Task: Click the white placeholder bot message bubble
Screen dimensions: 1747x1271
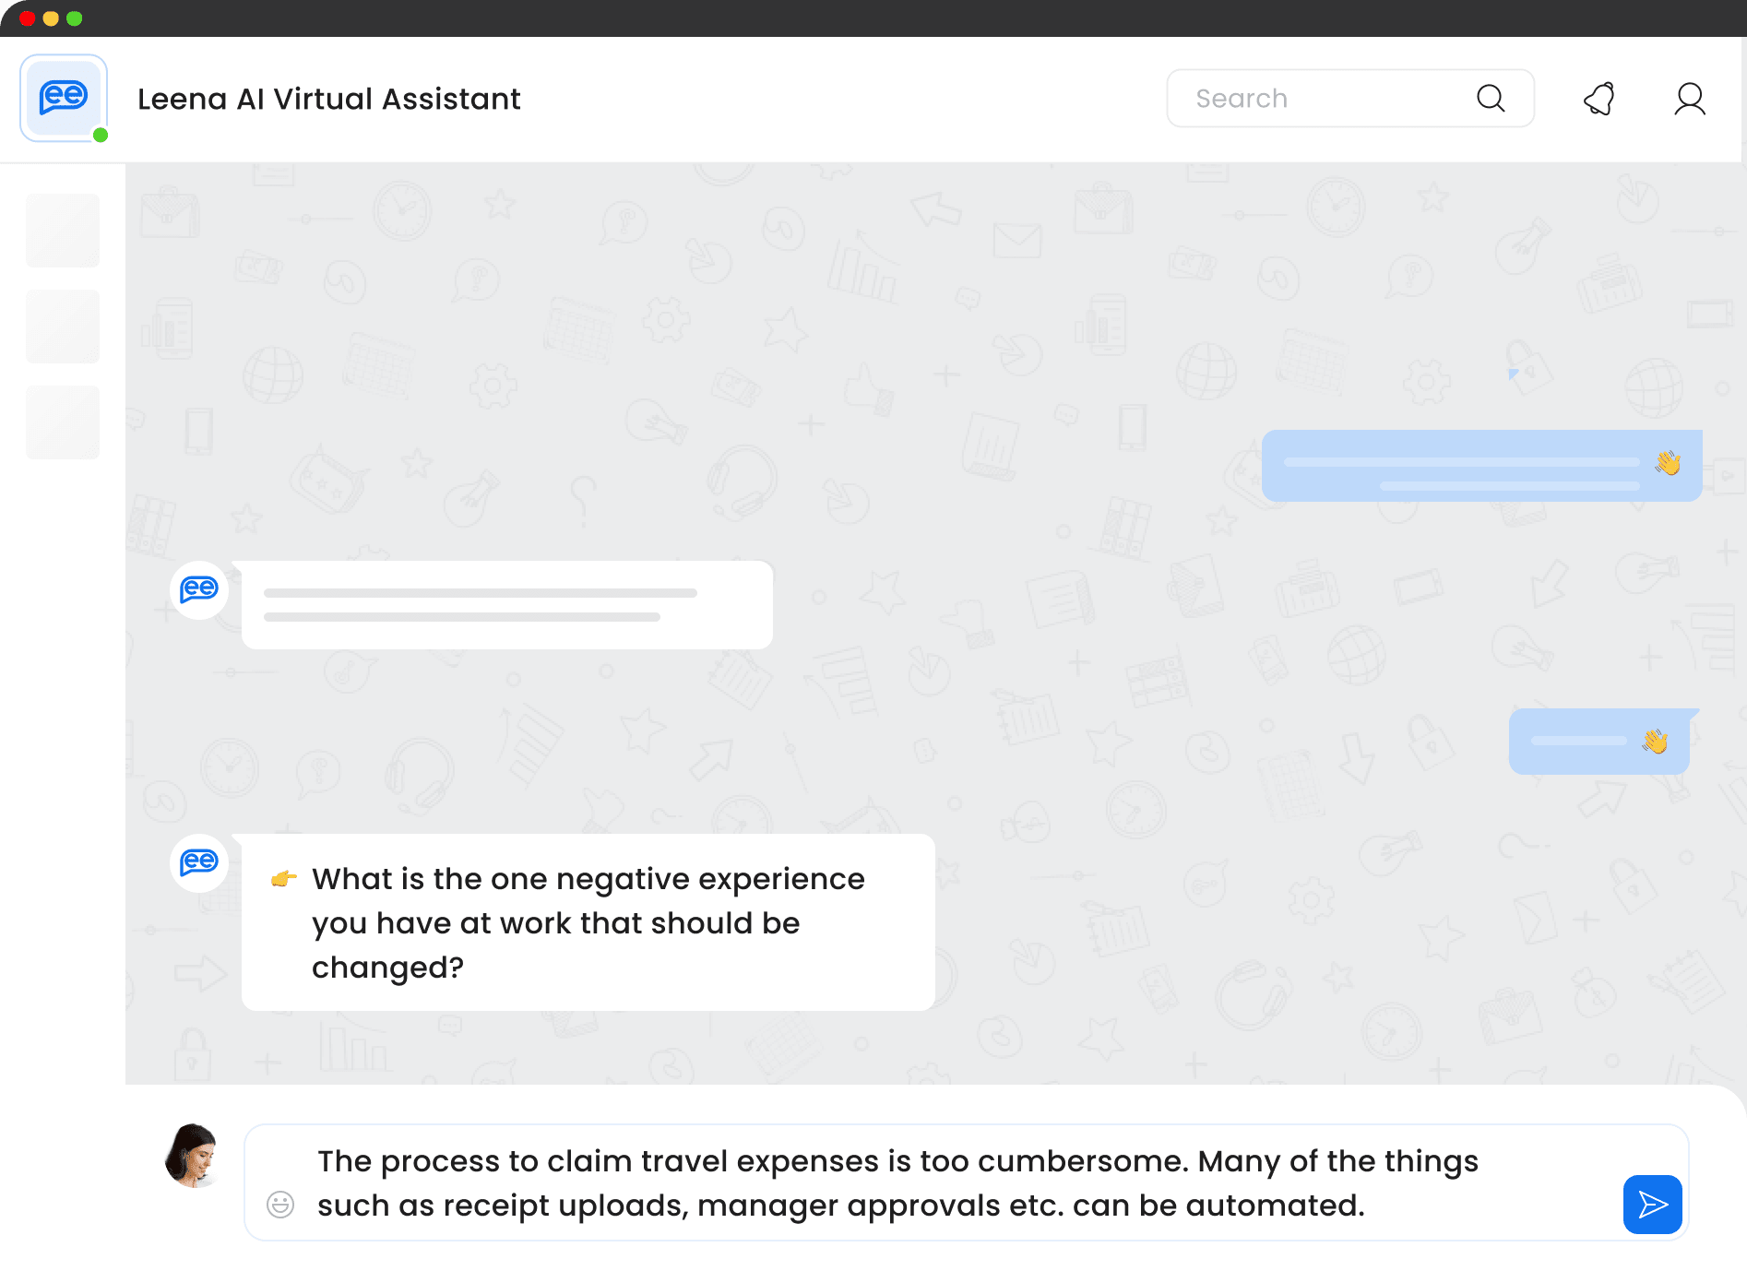Action: tap(506, 605)
